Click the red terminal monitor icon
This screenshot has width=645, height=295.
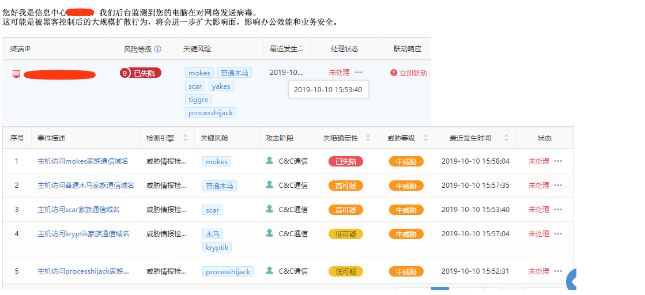pos(16,74)
